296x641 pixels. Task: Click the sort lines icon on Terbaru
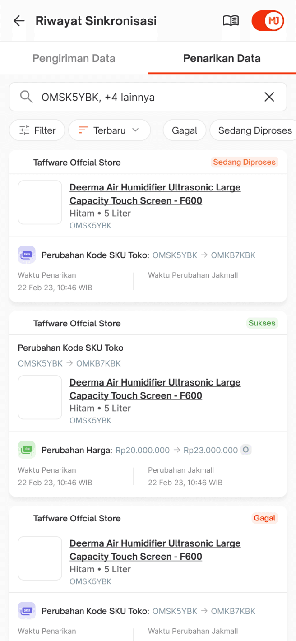pos(83,130)
